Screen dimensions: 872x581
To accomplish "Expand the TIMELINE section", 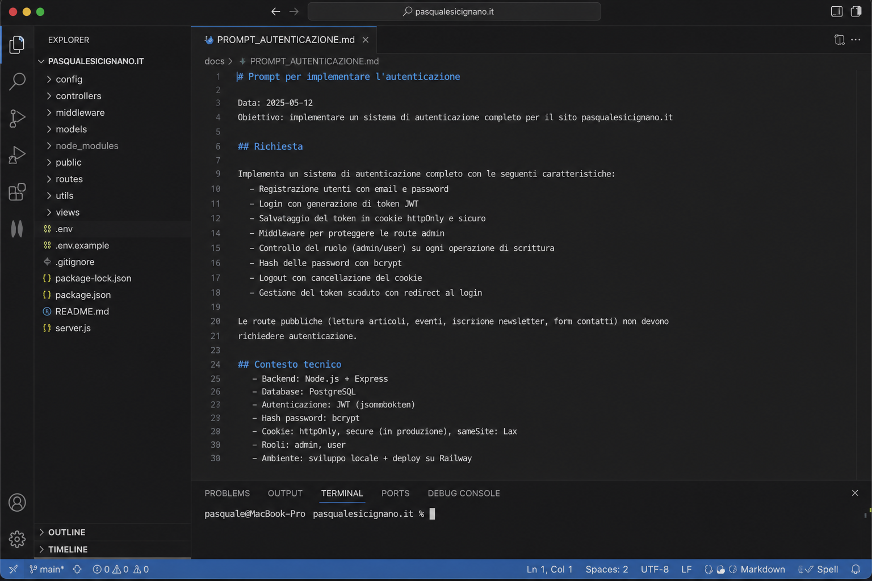I will pos(112,549).
